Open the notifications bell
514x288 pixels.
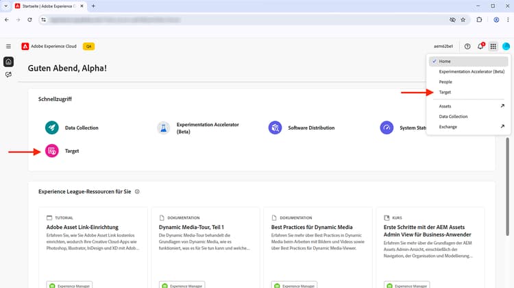(x=480, y=46)
